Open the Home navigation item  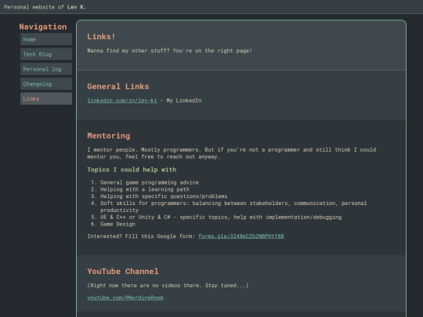tap(46, 39)
